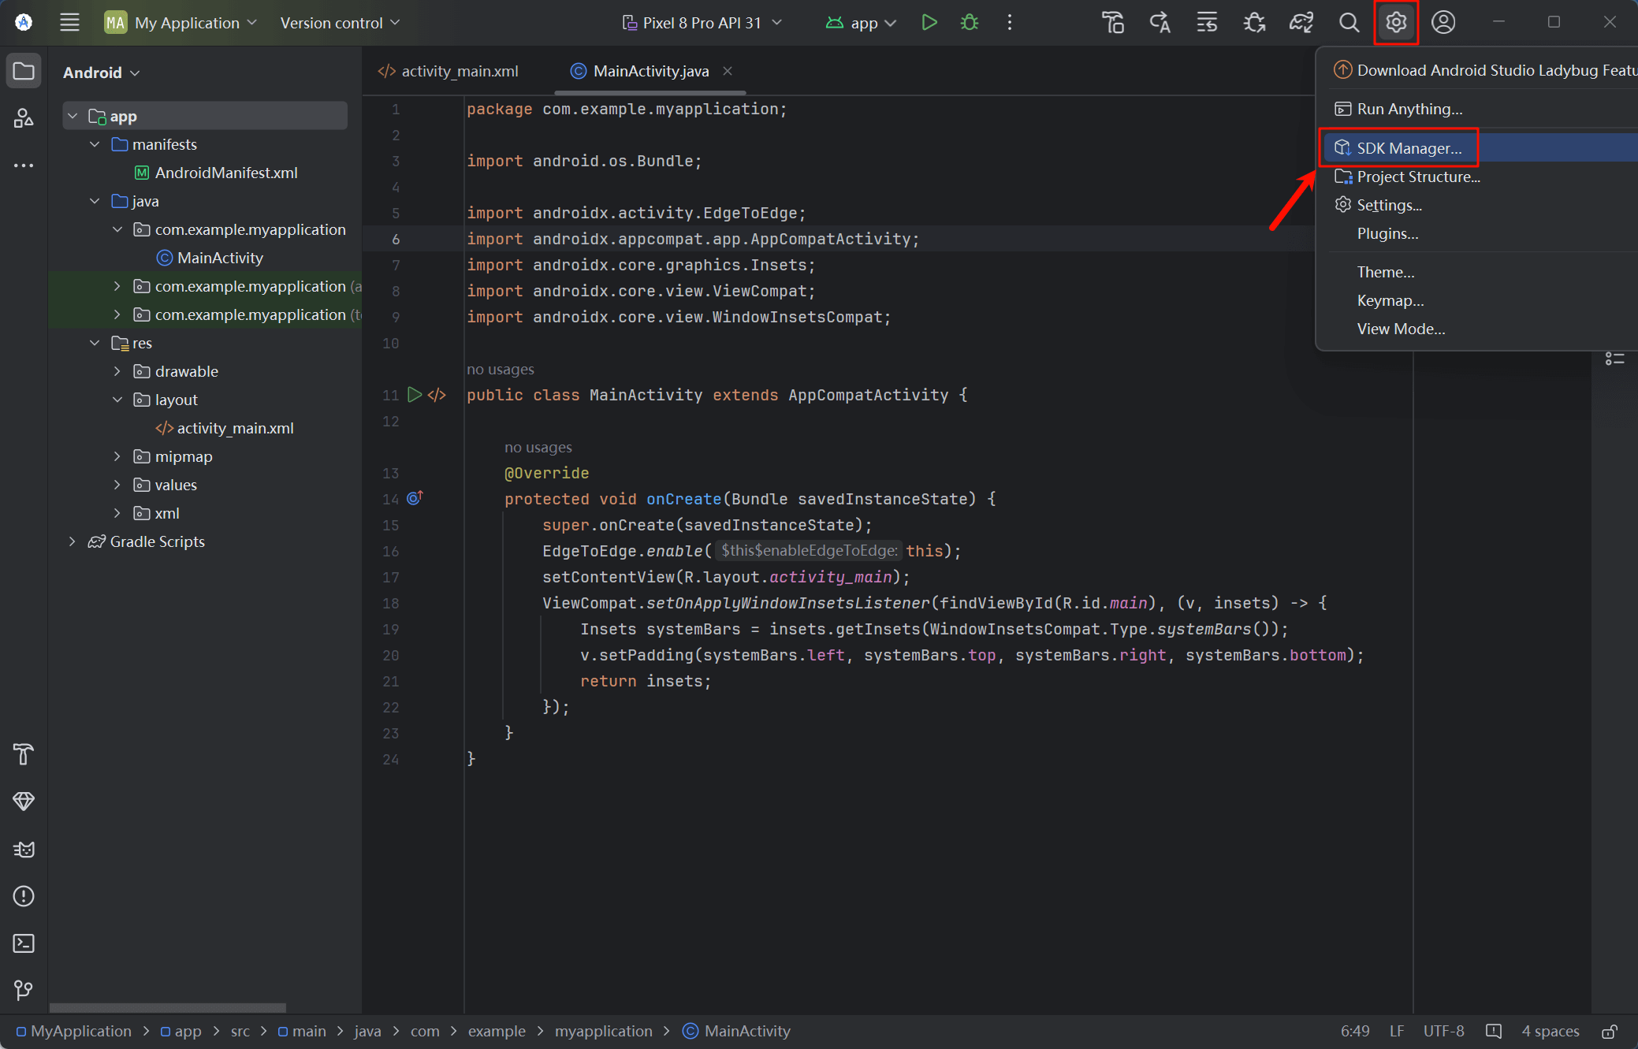Screen dimensions: 1638x1049
Task: Open the Terminal tool window
Action: (x=24, y=943)
